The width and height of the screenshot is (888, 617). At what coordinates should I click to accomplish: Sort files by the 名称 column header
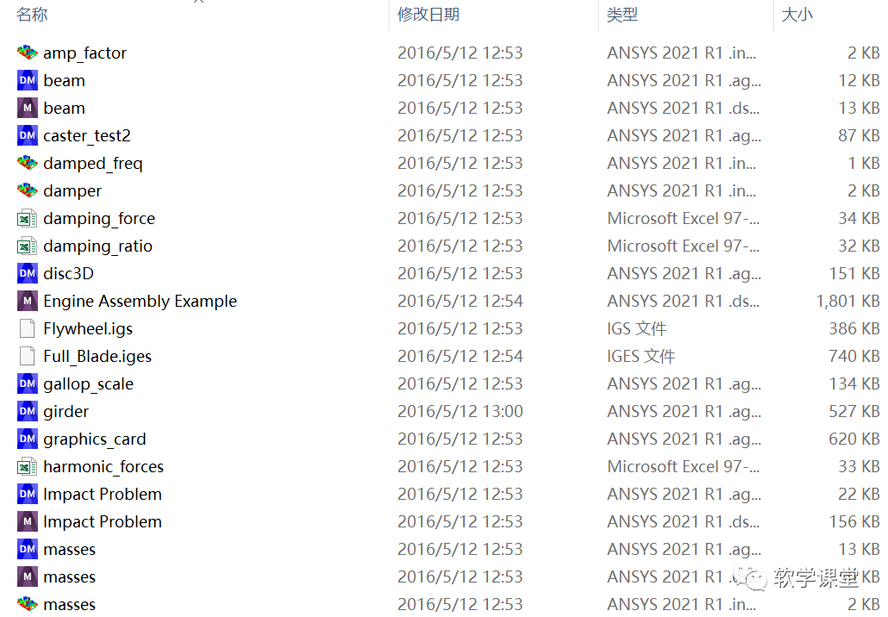(x=33, y=15)
